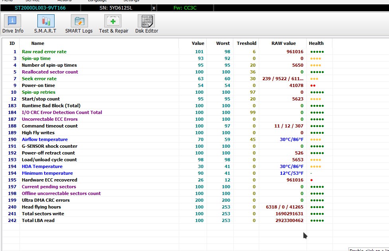
Task: Select G-SENSOR shock counter row
Action: pyautogui.click(x=167, y=146)
